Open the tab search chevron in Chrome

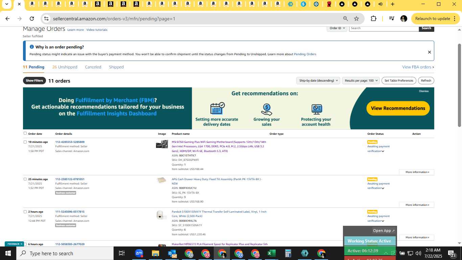[6, 4]
